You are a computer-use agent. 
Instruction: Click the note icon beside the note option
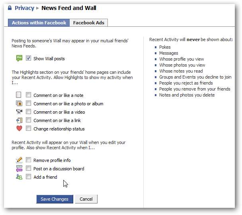click(19, 95)
